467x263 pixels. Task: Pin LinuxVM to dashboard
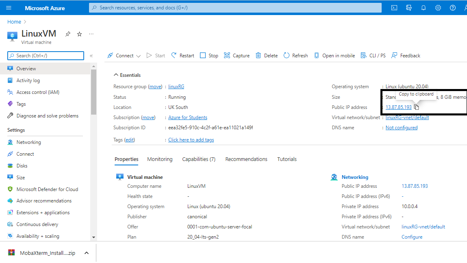pos(68,34)
